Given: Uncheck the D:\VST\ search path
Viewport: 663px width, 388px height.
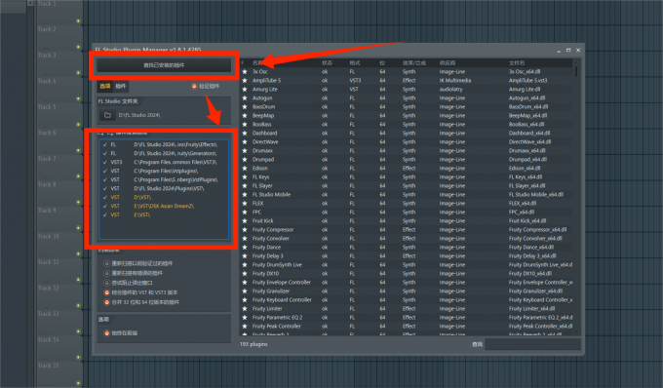Looking at the screenshot, I should [x=105, y=197].
